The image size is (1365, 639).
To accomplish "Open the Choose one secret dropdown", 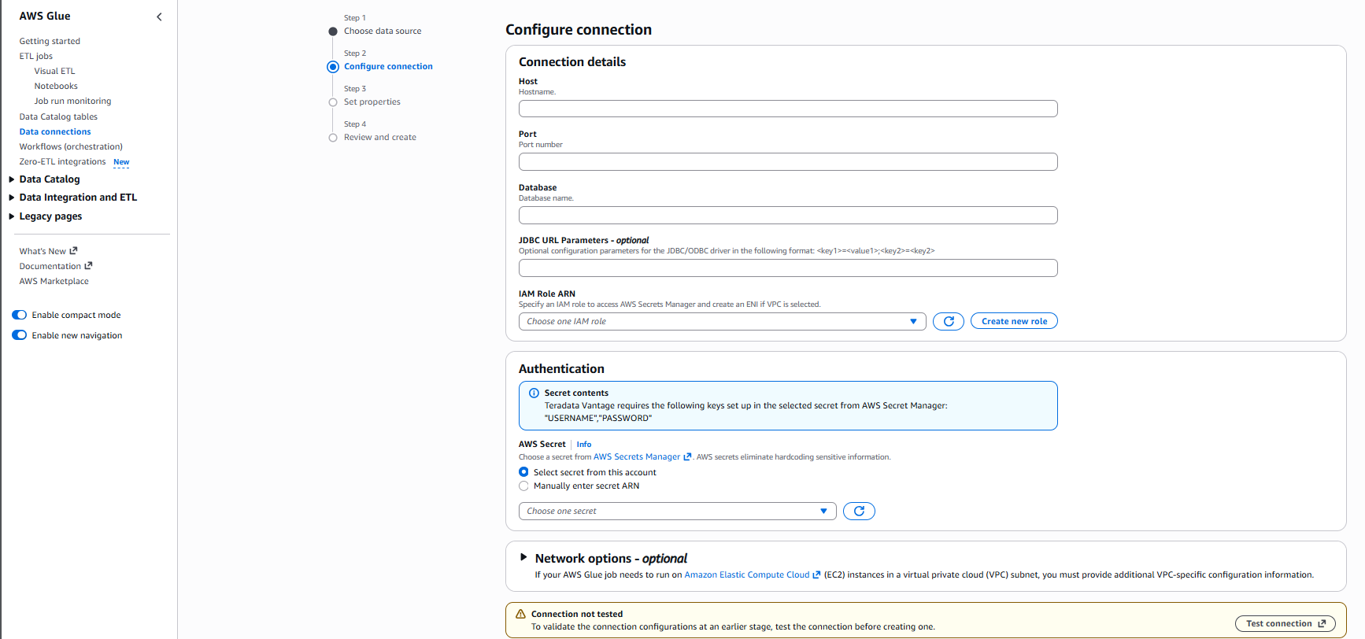I will click(x=677, y=511).
